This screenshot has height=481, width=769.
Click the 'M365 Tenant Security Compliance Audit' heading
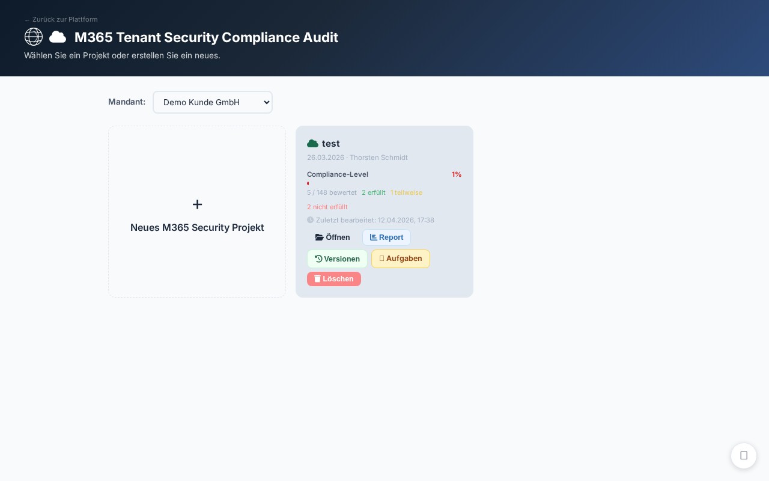(206, 37)
